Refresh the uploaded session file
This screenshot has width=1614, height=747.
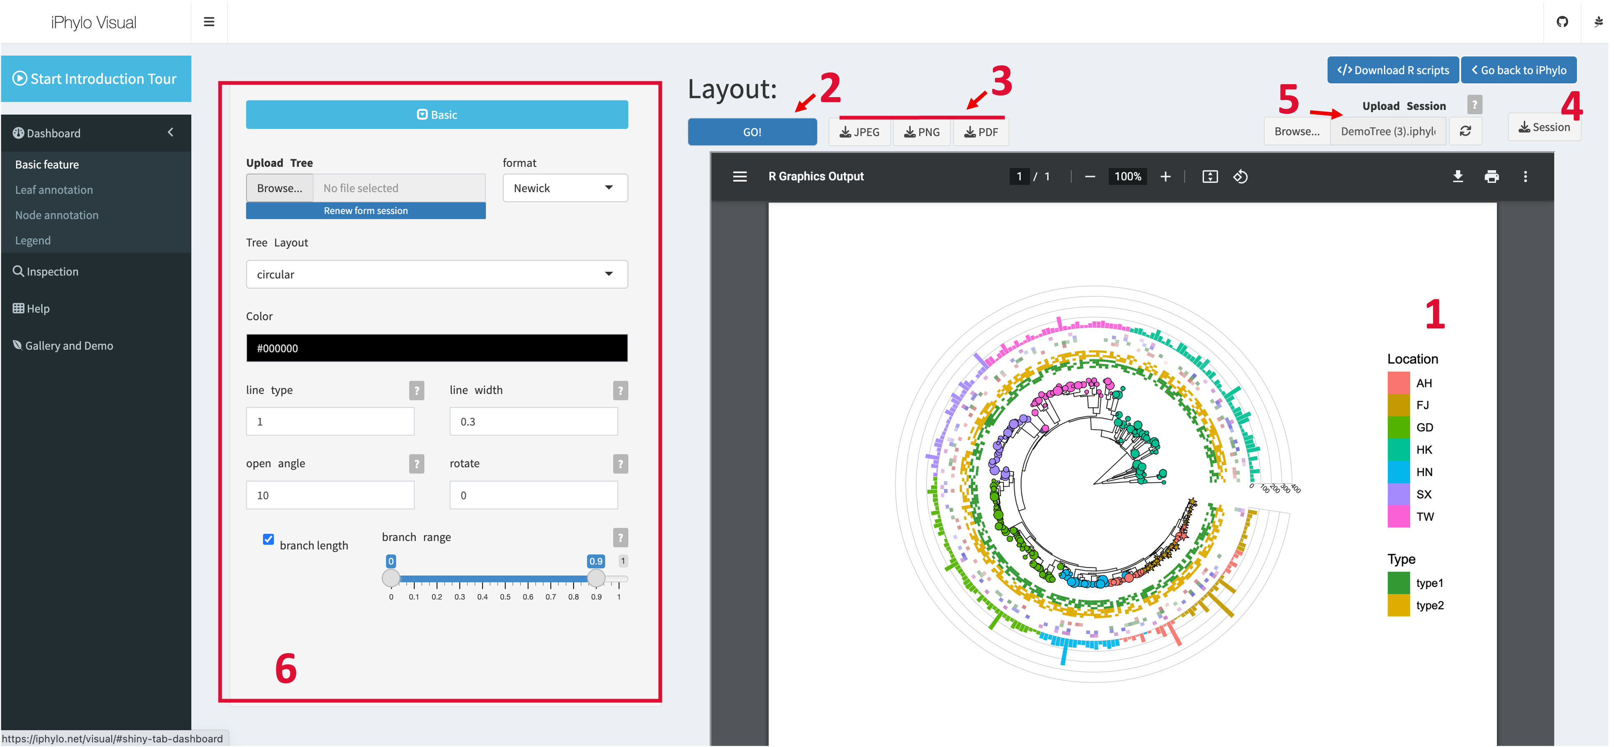(x=1465, y=131)
